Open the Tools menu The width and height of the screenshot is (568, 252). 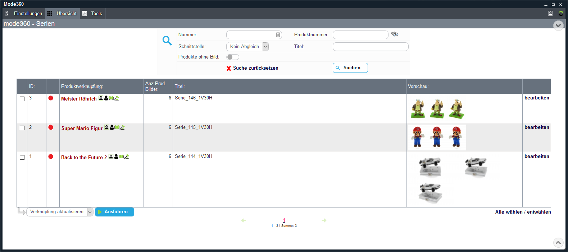click(92, 13)
